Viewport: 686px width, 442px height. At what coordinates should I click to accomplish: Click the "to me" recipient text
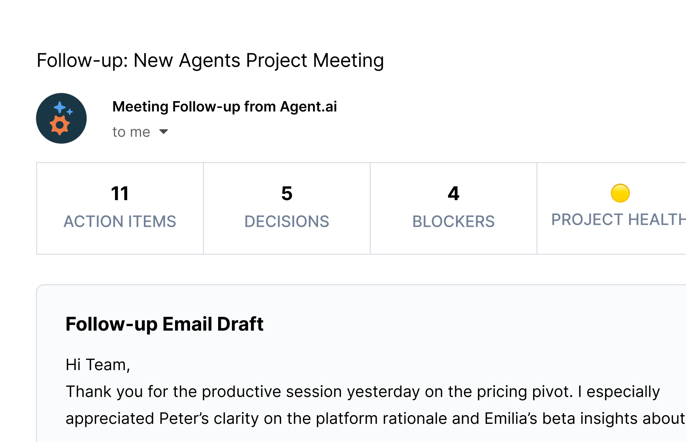131,132
